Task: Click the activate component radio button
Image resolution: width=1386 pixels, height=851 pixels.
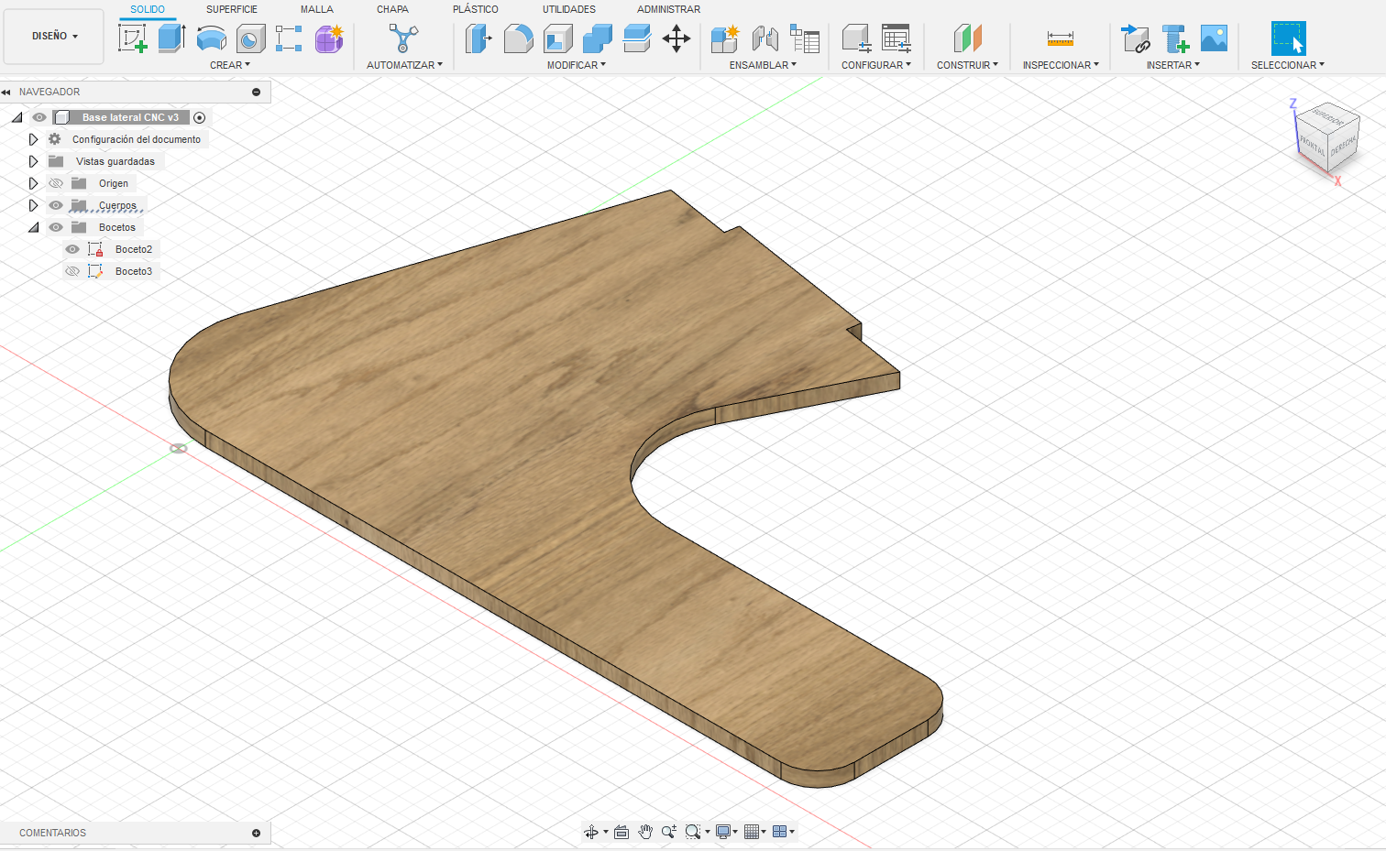Action: click(x=199, y=117)
